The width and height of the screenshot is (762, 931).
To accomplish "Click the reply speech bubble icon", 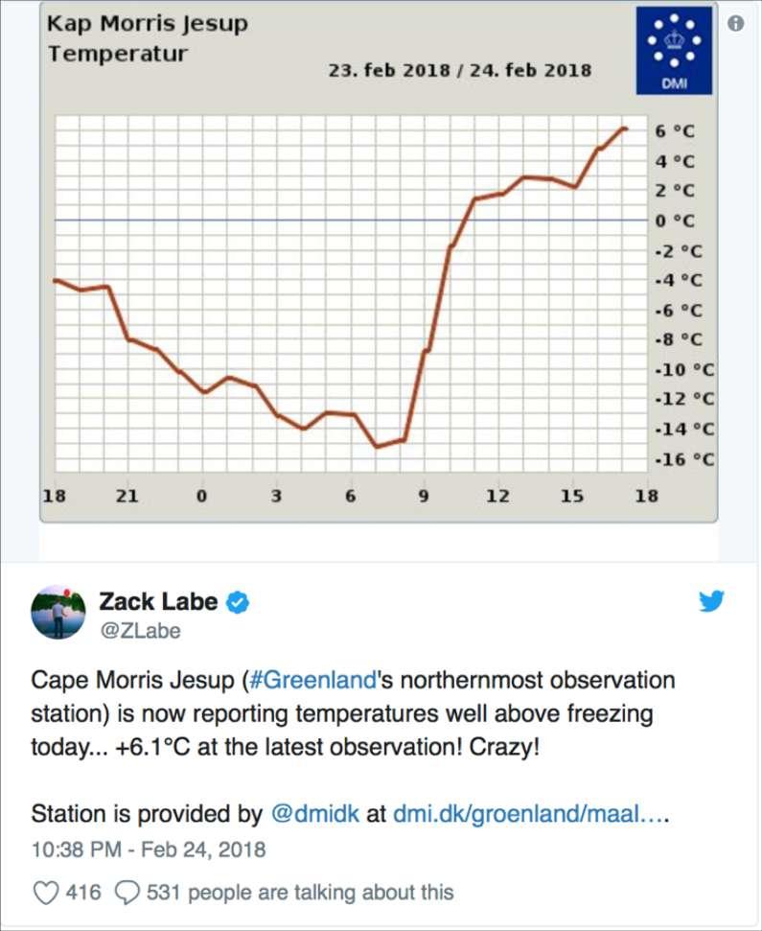I will point(127,893).
